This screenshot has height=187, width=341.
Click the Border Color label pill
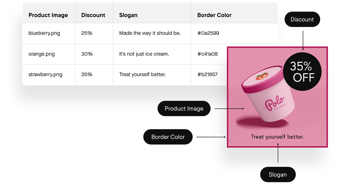pyautogui.click(x=168, y=137)
